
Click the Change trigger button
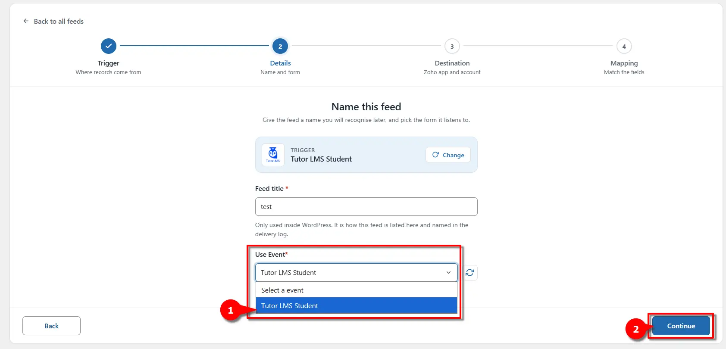click(448, 155)
